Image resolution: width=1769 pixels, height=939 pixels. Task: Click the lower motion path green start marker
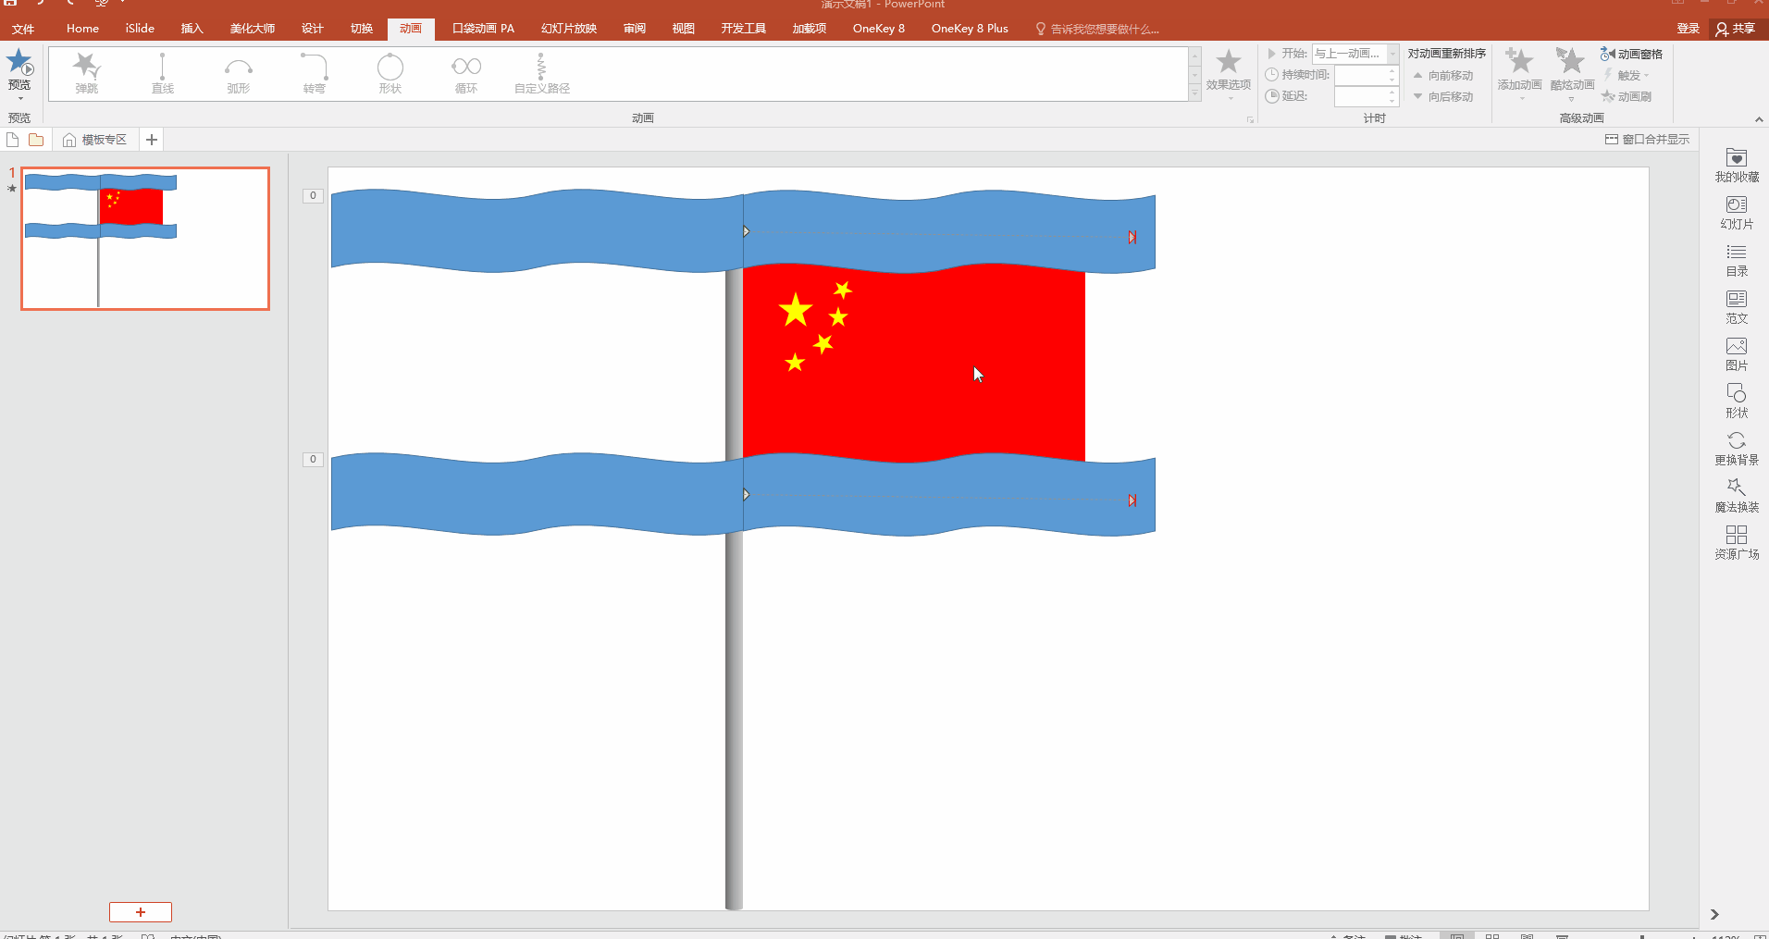click(x=746, y=495)
